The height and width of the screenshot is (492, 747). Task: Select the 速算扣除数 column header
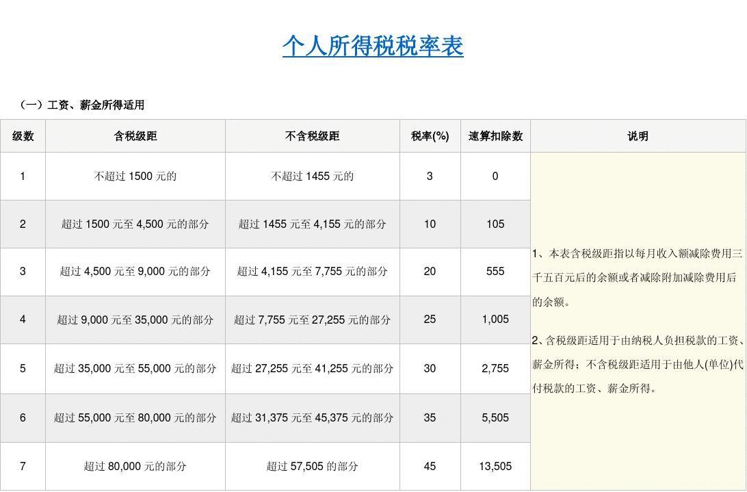[x=495, y=136]
